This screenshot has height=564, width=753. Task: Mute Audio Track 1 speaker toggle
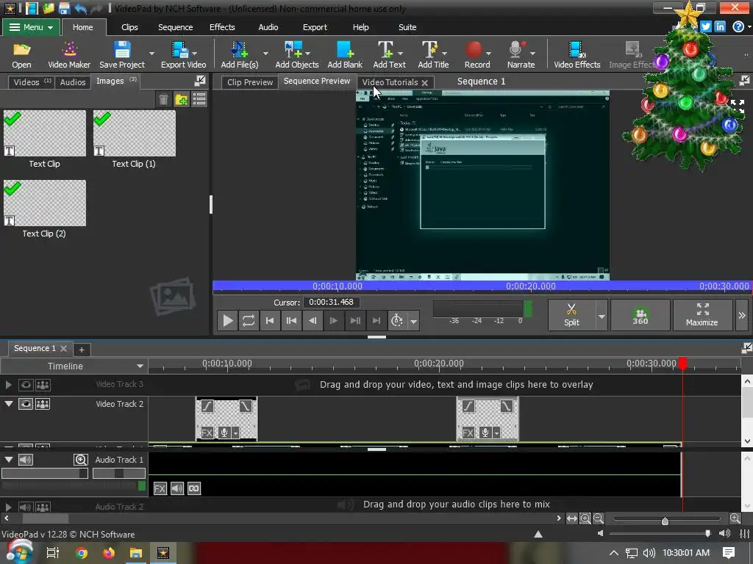click(26, 460)
